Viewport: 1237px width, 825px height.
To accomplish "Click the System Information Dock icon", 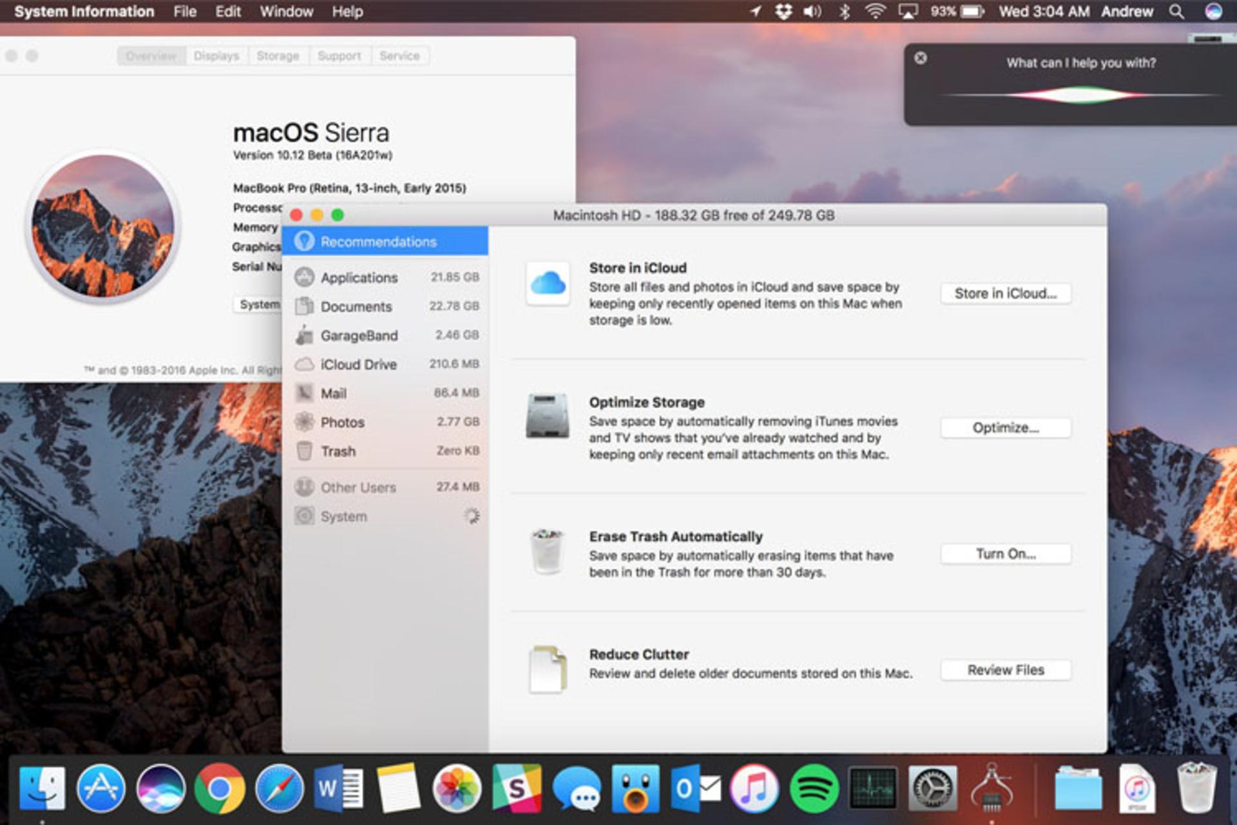I will point(992,788).
